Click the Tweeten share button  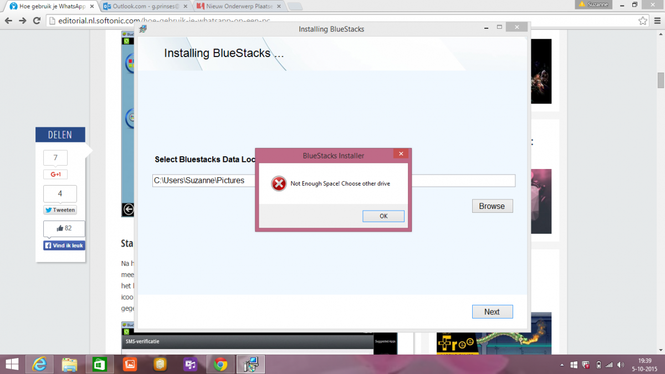60,210
